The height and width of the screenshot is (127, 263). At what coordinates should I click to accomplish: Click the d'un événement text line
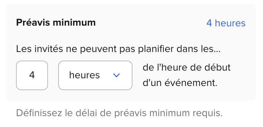tap(180, 83)
